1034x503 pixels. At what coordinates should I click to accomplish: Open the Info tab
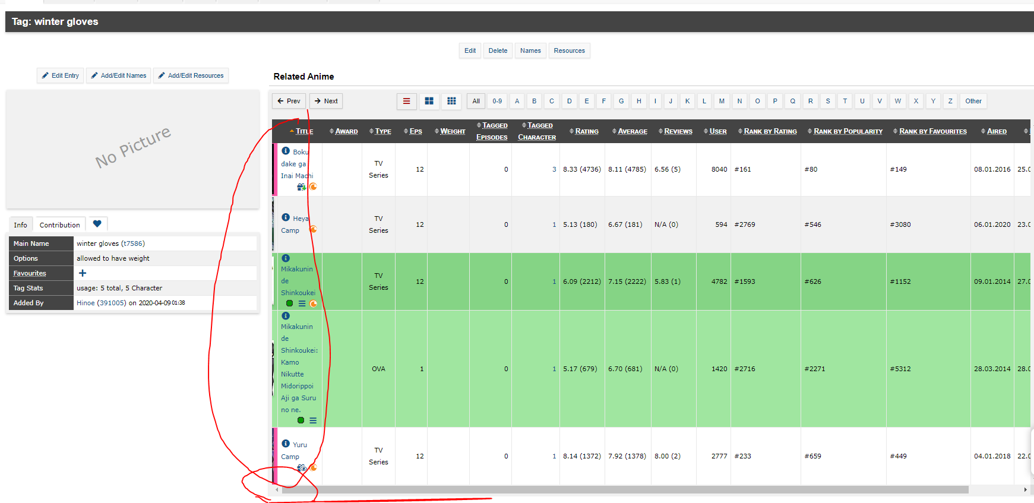(20, 225)
